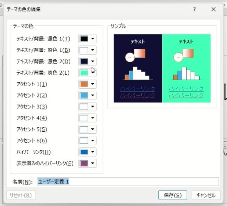This screenshot has height=206, width=227.
Task: Click the orange アクセント 1 color swatch
Action: (84, 84)
